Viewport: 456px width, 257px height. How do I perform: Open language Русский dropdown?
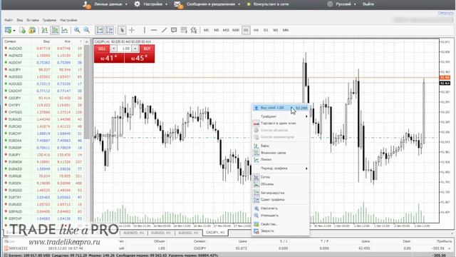pyautogui.click(x=342, y=4)
